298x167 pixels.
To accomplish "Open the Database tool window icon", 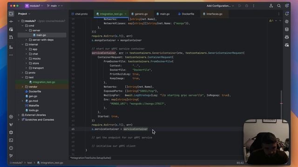I will [287, 29].
